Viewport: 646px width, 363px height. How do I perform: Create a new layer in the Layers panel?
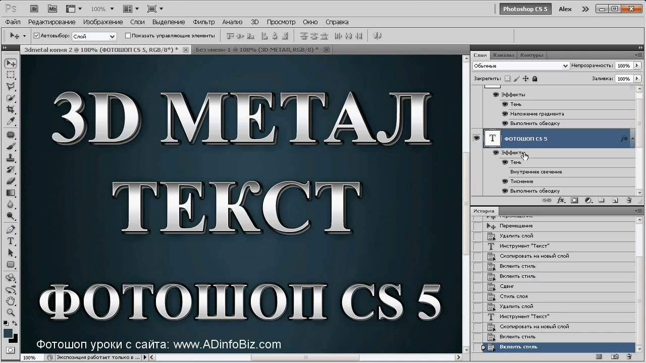(x=615, y=200)
